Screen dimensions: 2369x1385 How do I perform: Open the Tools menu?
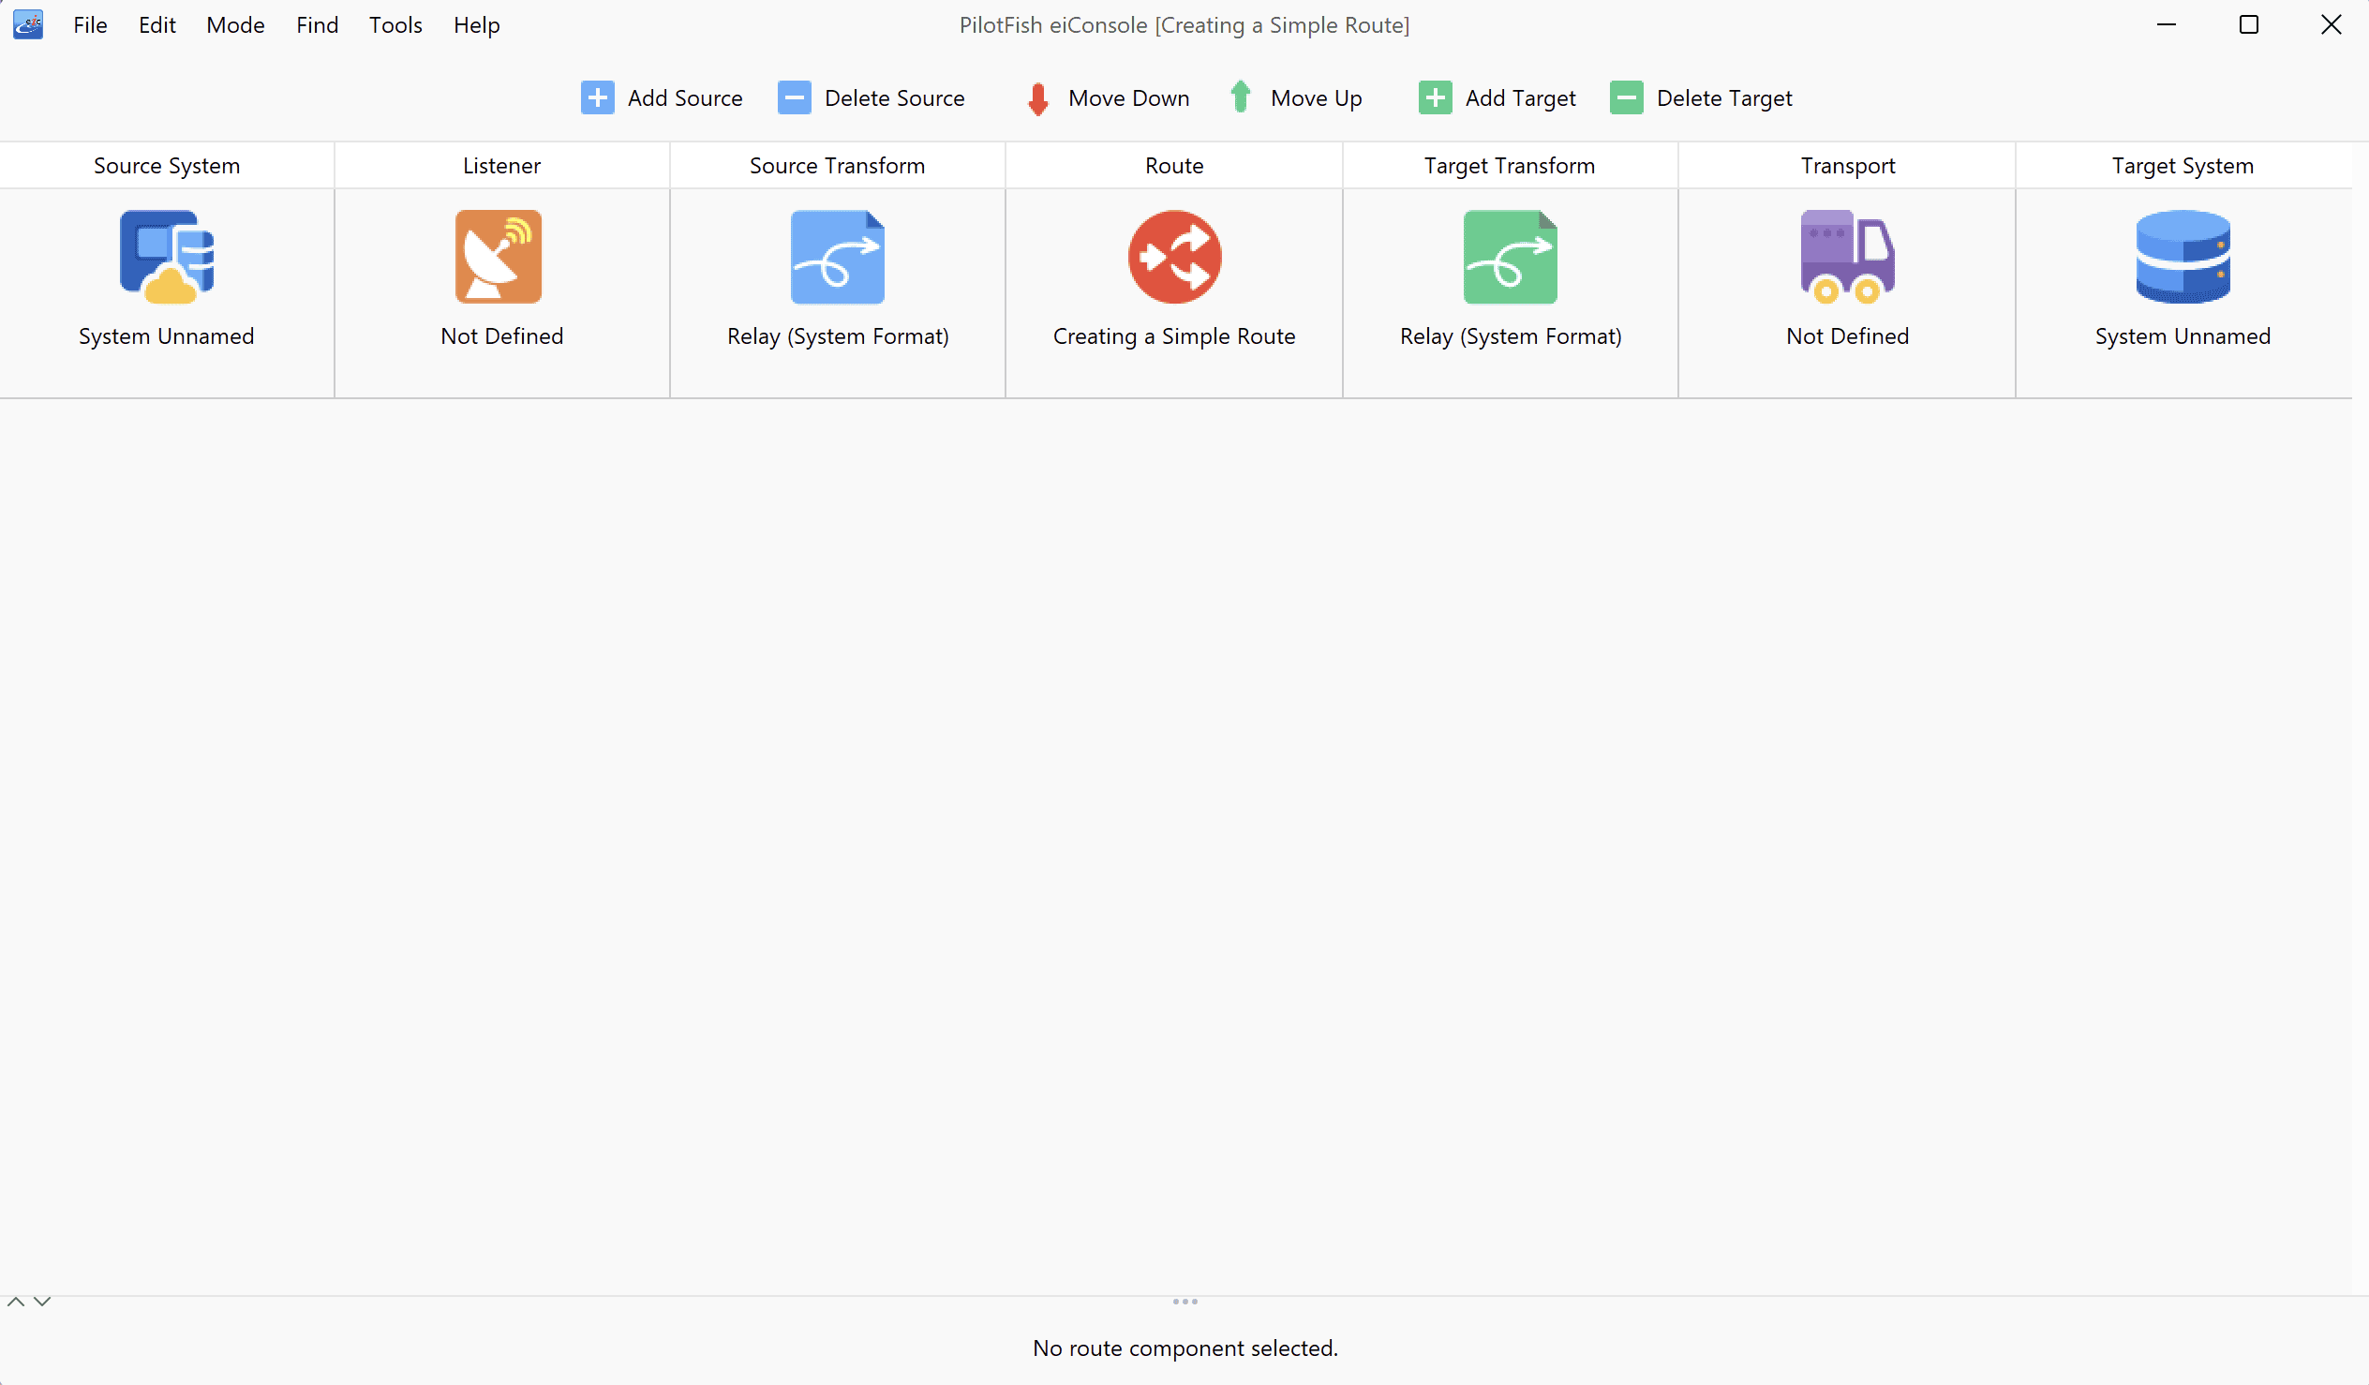click(x=395, y=25)
